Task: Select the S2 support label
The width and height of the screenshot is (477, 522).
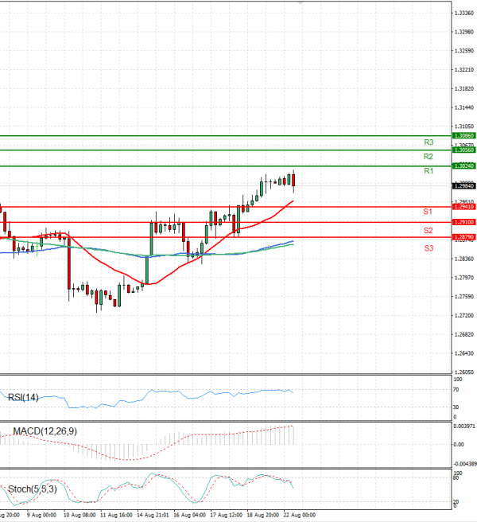Action: pyautogui.click(x=428, y=231)
